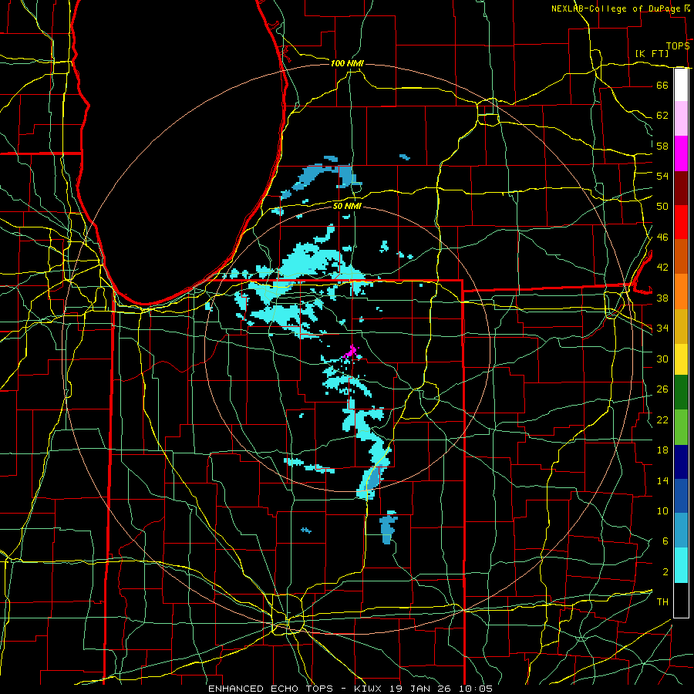This screenshot has width=694, height=694.
Task: Click the legend value 10
Action: (x=662, y=511)
